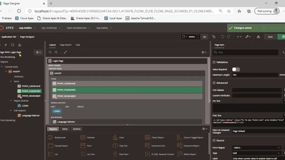Collapse the Validation property group

pyautogui.click(x=214, y=62)
